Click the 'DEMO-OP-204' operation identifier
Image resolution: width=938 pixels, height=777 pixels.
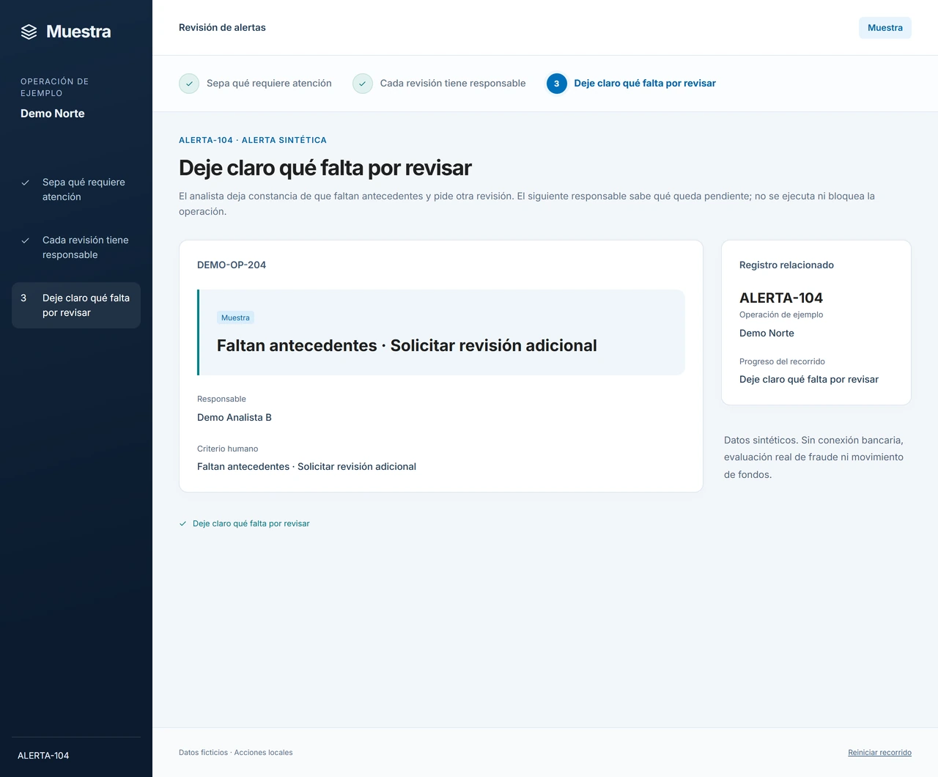[x=232, y=265]
